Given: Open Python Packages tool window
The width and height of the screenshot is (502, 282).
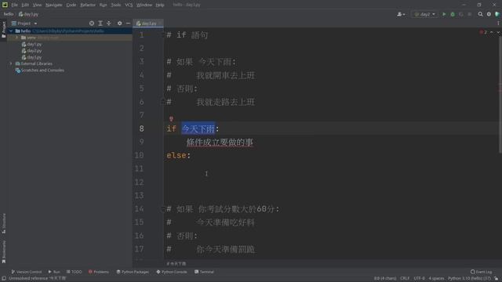Looking at the screenshot, I should tap(133, 272).
